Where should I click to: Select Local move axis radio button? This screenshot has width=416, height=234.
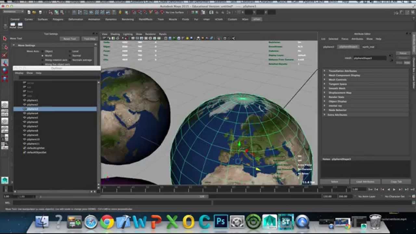70,51
